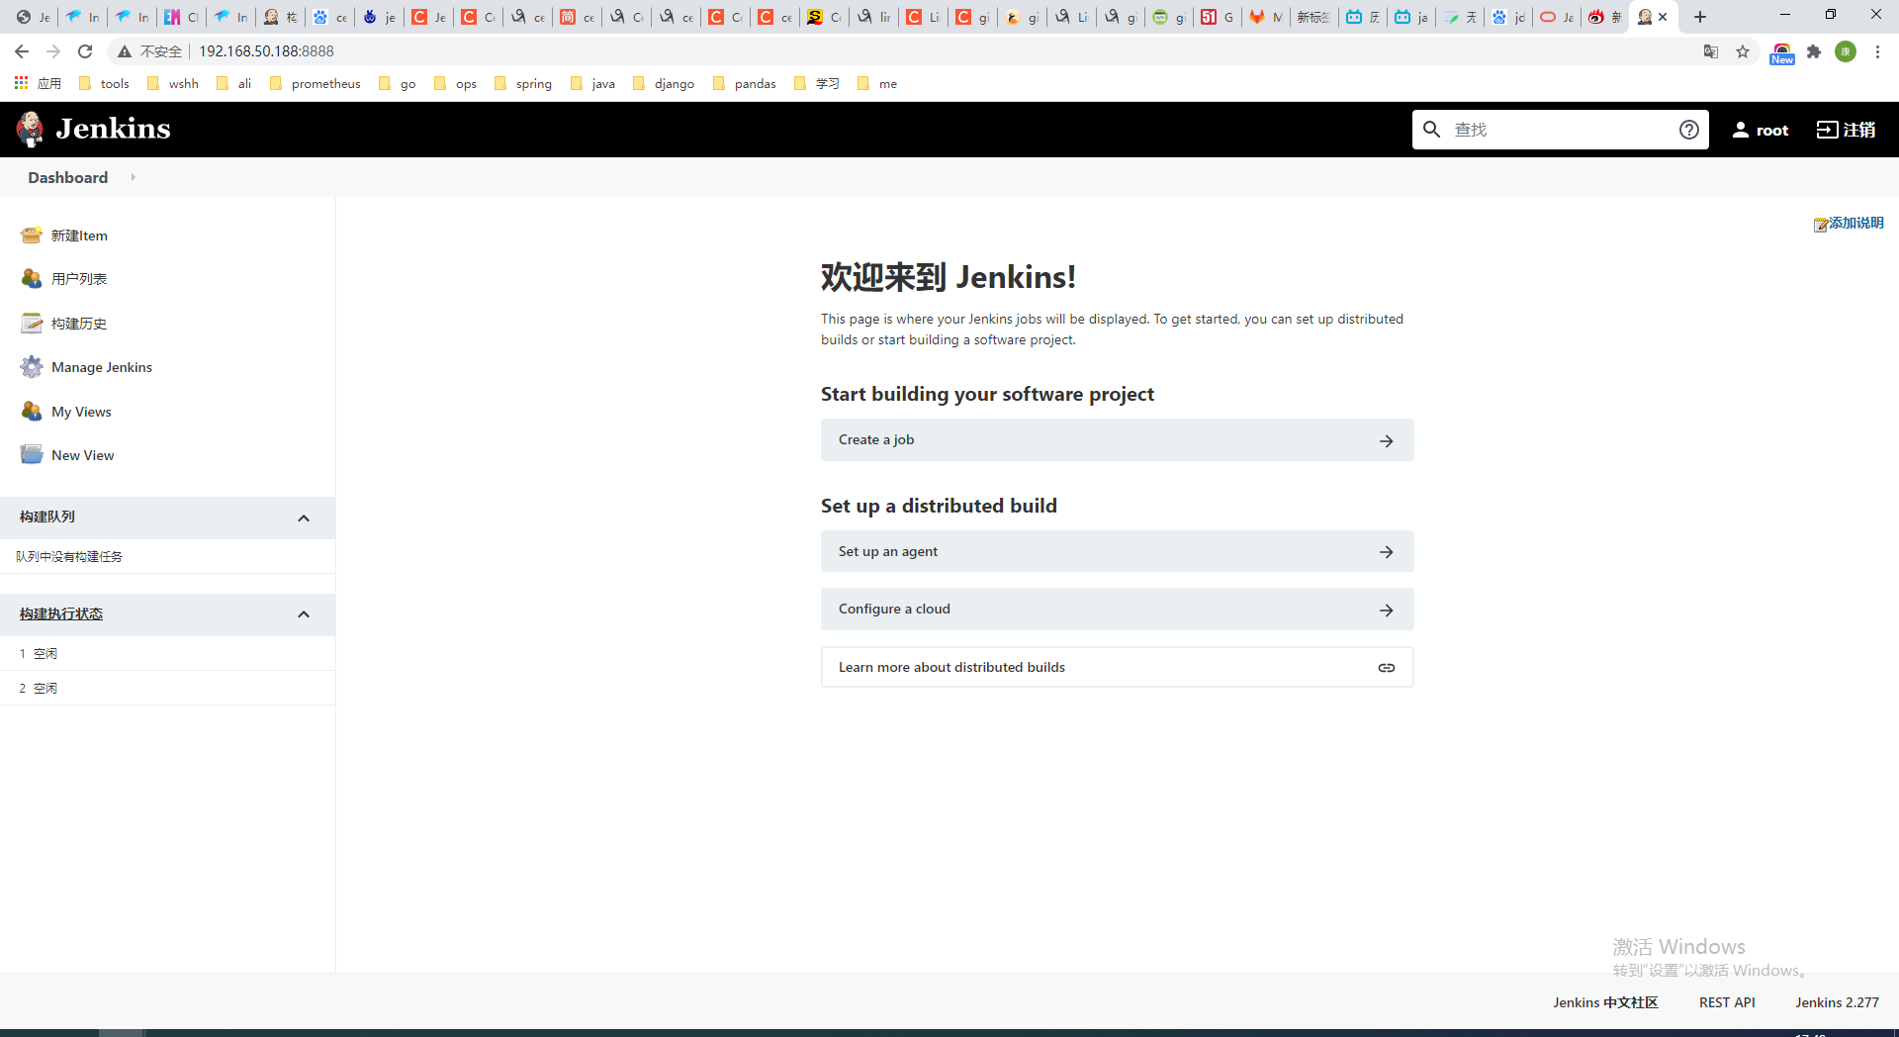The height and width of the screenshot is (1037, 1899).
Task: Open the ali bookmark folder
Action: [x=234, y=84]
